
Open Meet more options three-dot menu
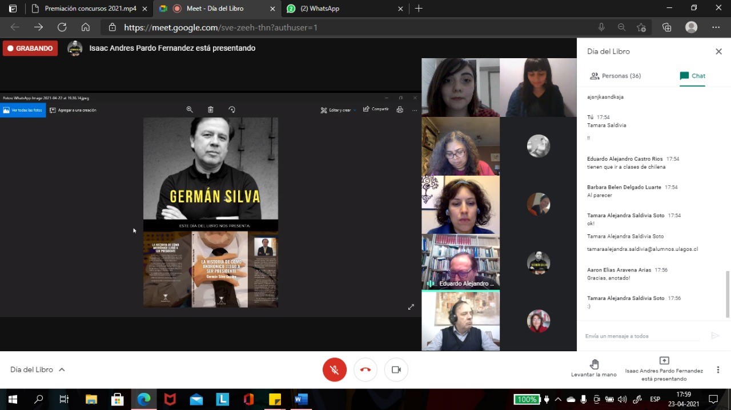[718, 370]
